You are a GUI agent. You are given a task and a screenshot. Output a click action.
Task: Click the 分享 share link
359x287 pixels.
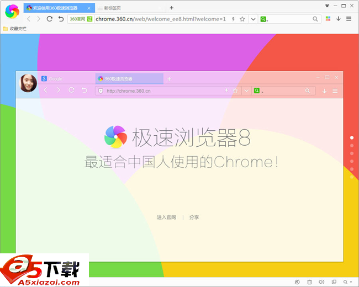tap(194, 217)
